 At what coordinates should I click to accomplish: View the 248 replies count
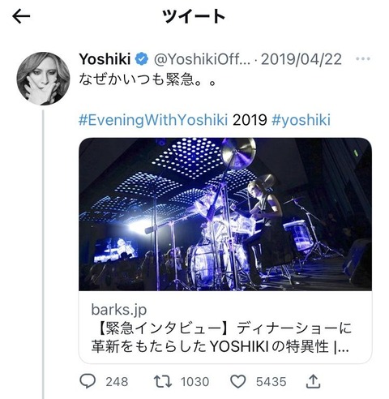(x=117, y=382)
